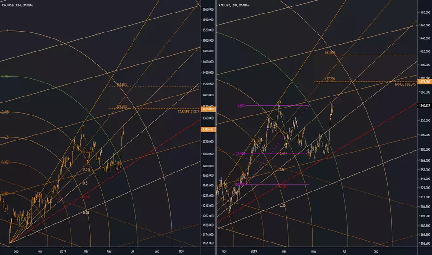The width and height of the screenshot is (432, 255).
Task: Click the May date label on 12H time axis
Action: (x=109, y=251)
